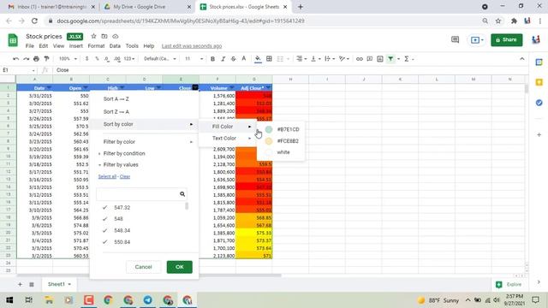The height and width of the screenshot is (308, 548).
Task: Open the Text Color submenu item
Action: pyautogui.click(x=228, y=139)
